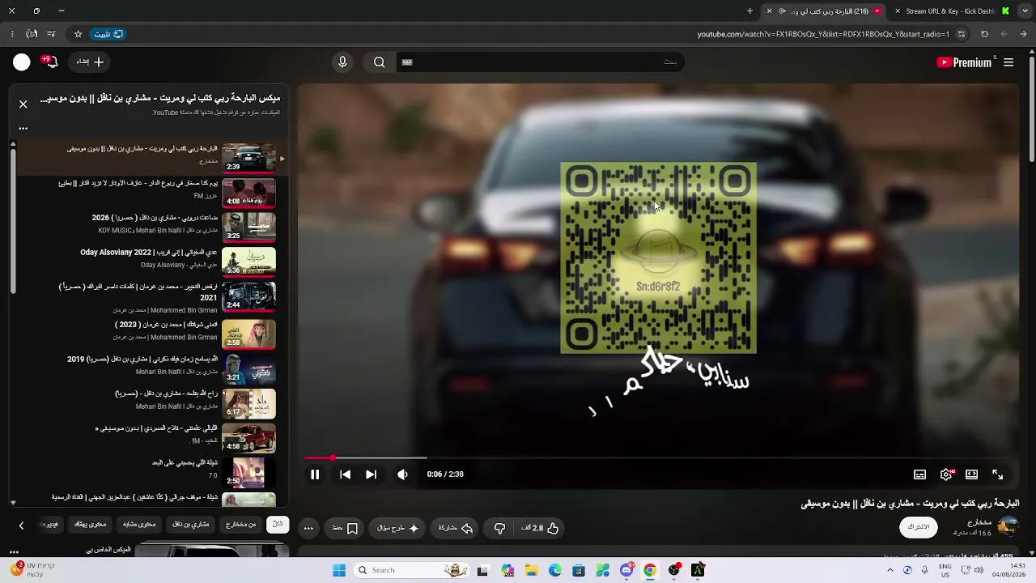Image resolution: width=1036 pixels, height=583 pixels.
Task: Open the account avatar in YouTube header
Action: tap(22, 62)
